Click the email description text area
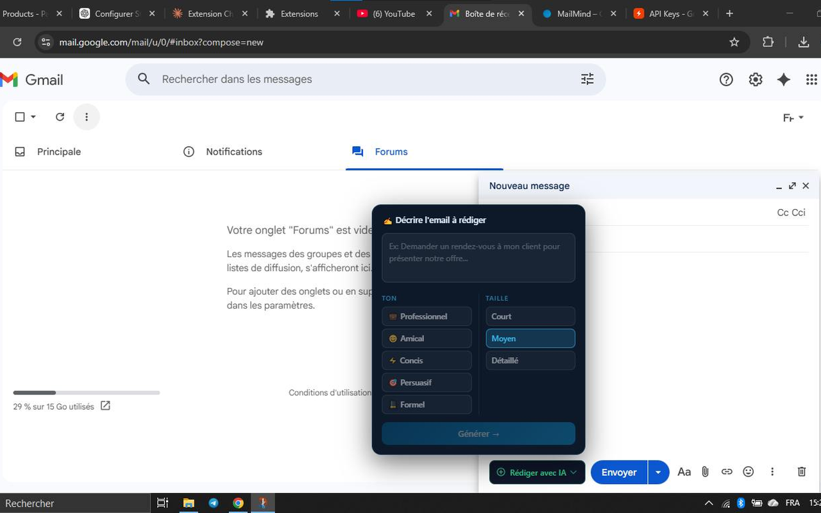Screen dimensions: 821x513 [x=478, y=258]
